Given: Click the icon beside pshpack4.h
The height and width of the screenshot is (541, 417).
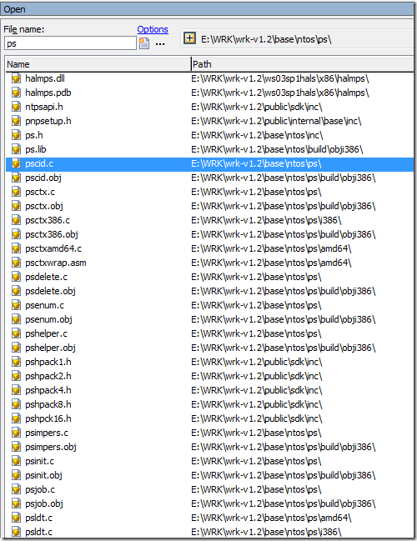Looking at the screenshot, I should point(16,390).
